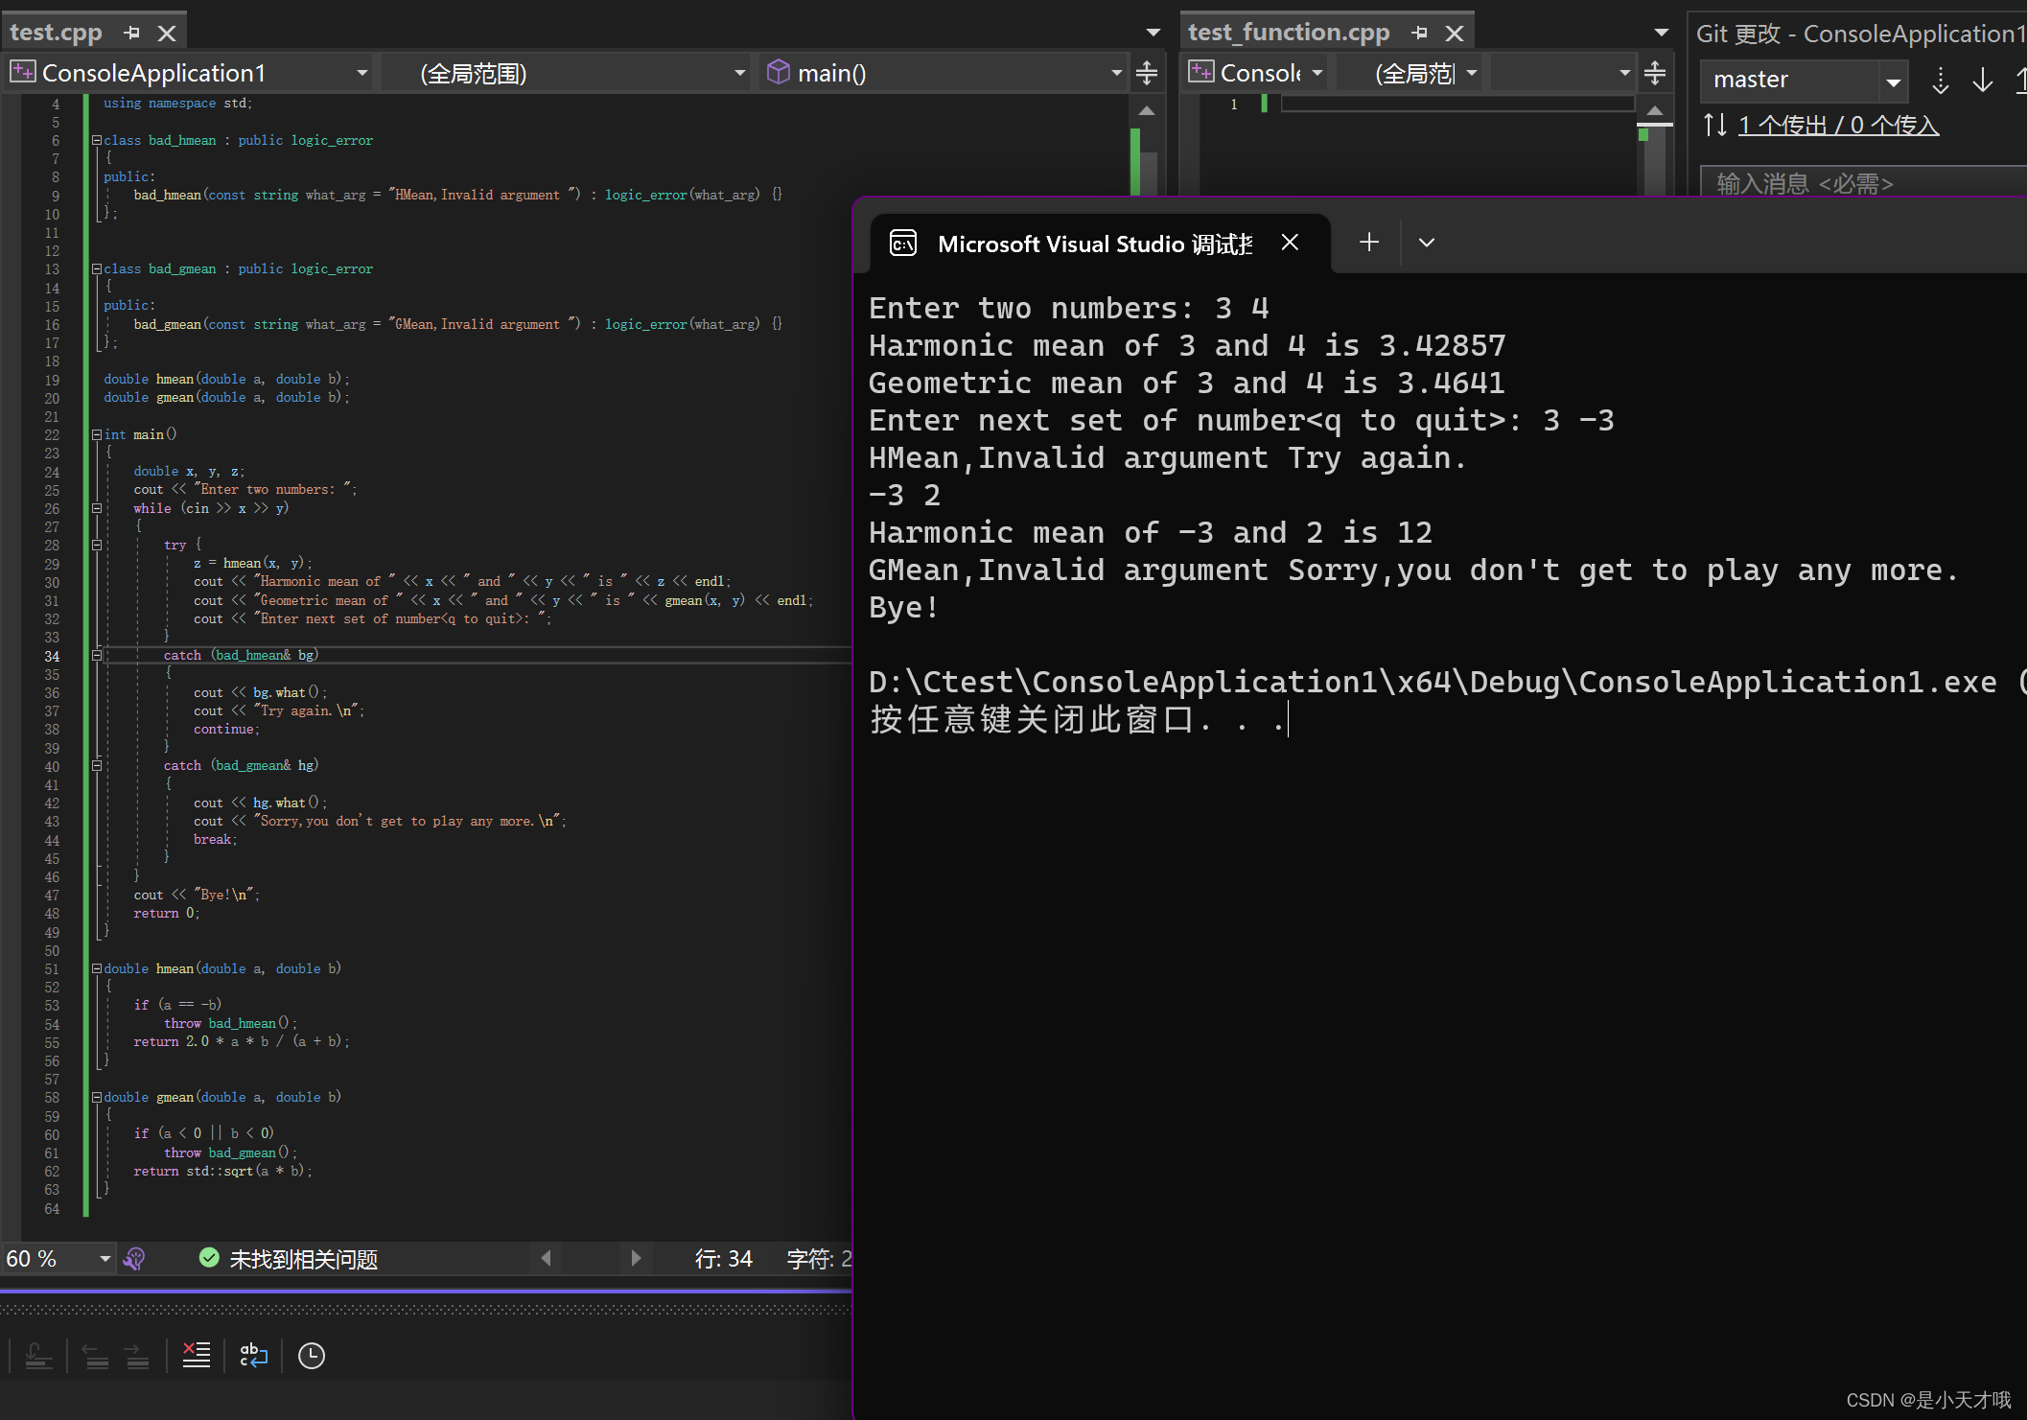Pin the test.cpp tab
This screenshot has height=1420, width=2027.
pyautogui.click(x=132, y=33)
